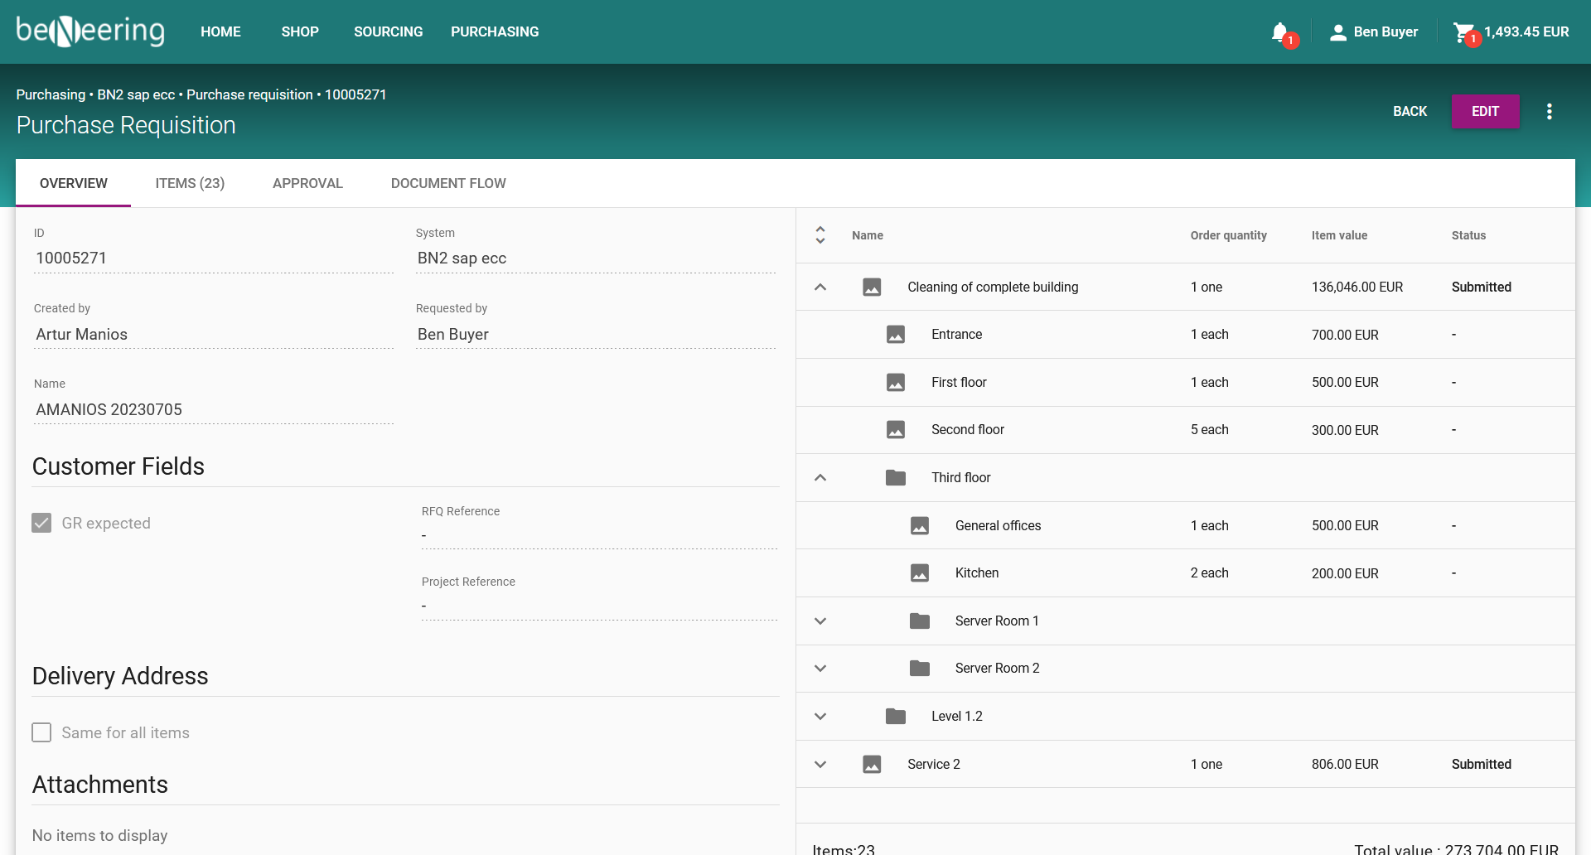This screenshot has height=855, width=1591.
Task: Click the Name field AMANIOS 20230705
Action: 213,410
